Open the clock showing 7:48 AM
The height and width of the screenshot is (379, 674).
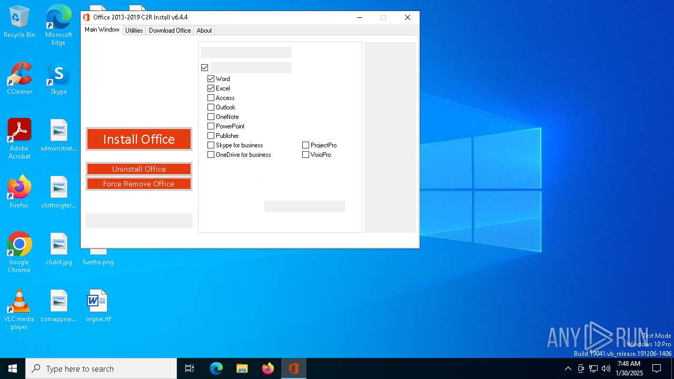coord(629,368)
